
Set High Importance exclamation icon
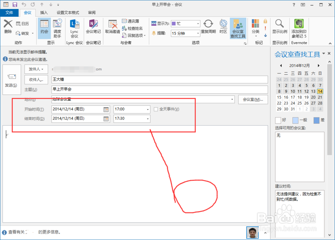[265, 28]
